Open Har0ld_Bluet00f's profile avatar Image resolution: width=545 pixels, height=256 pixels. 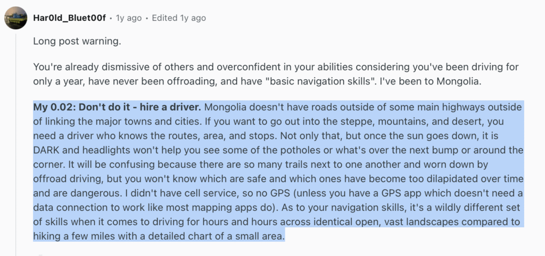(15, 18)
